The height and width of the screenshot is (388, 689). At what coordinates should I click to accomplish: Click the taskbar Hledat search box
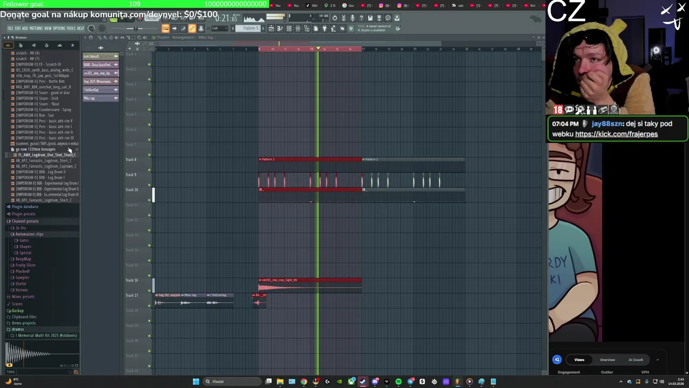click(x=231, y=382)
